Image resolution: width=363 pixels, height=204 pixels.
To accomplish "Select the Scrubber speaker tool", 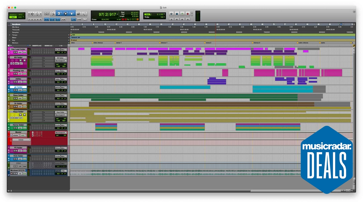I will 78,14.
